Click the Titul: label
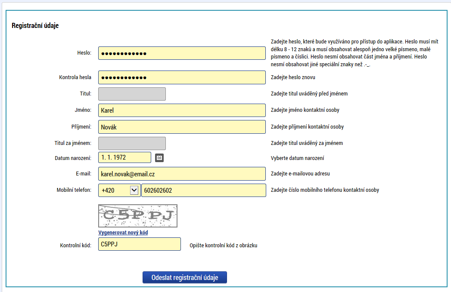This screenshot has width=451, height=292. point(85,94)
